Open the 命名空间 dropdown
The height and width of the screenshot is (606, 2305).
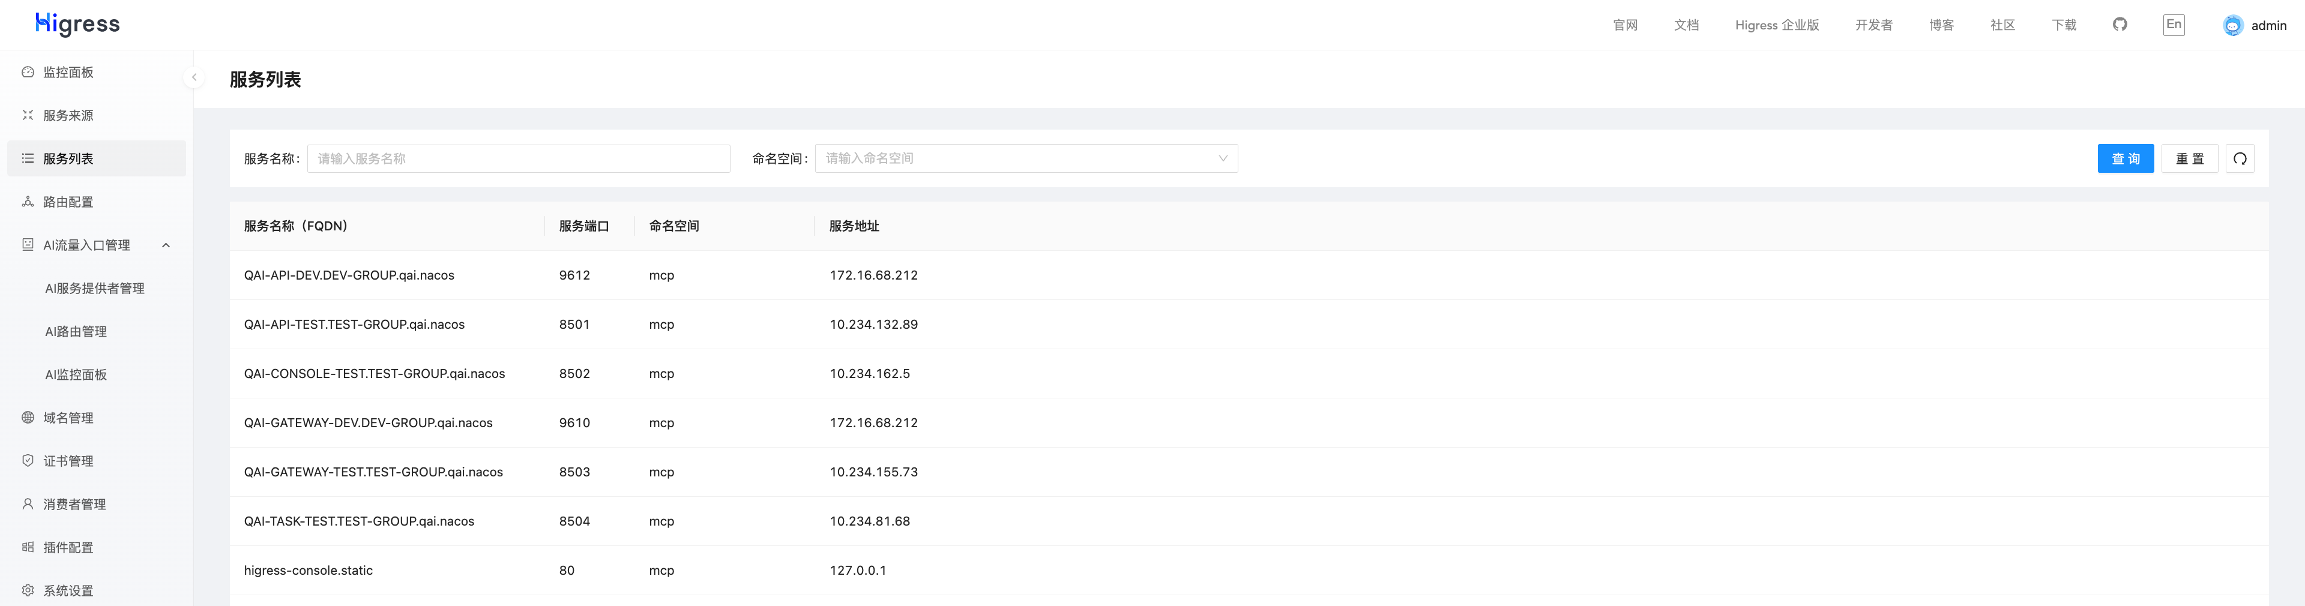(1026, 158)
